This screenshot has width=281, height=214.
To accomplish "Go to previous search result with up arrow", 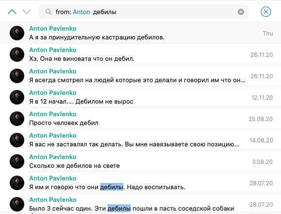I will click(x=12, y=12).
